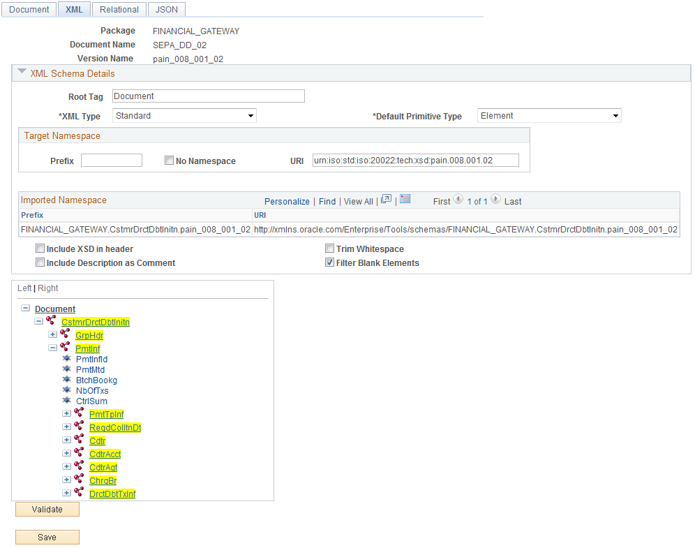Click the next page arrow near Last

(495, 200)
